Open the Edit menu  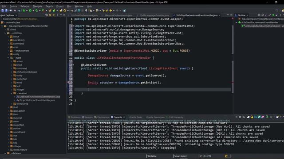[x=4, y=6]
